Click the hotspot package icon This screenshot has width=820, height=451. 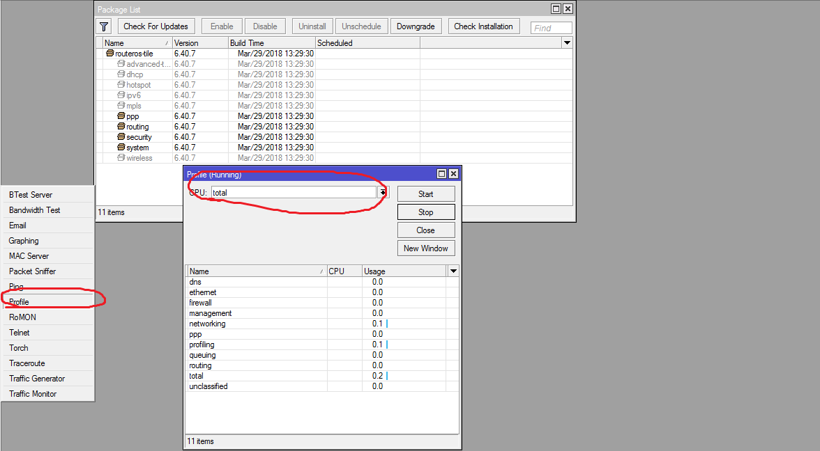[121, 85]
